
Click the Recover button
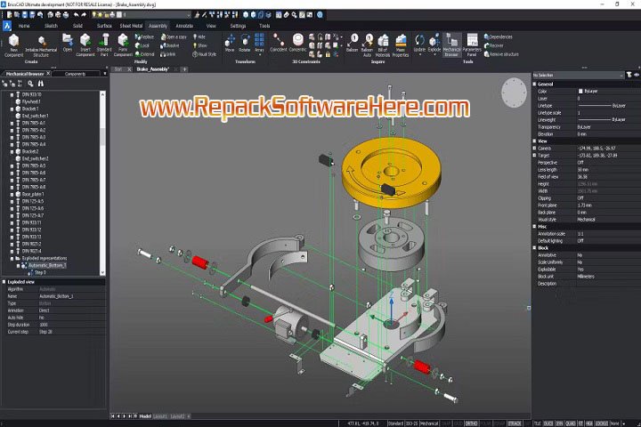click(494, 45)
